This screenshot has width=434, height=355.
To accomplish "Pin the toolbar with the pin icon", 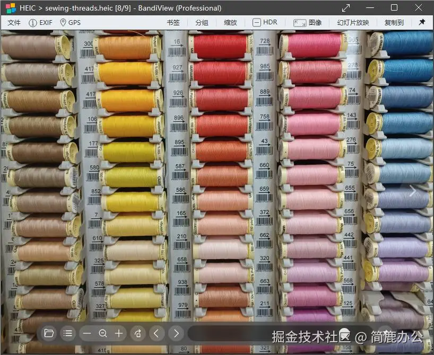I will click(x=423, y=22).
